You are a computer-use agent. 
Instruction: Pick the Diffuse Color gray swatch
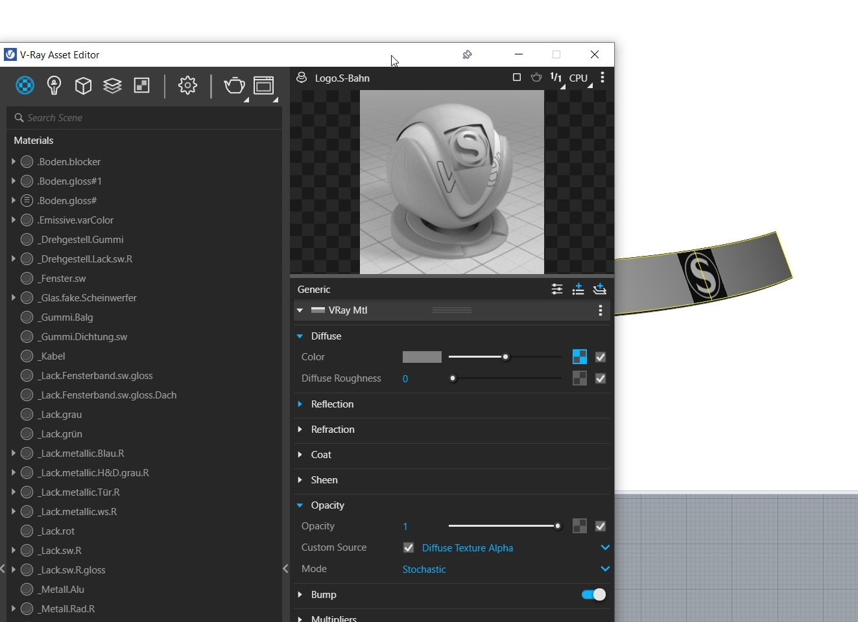tap(422, 357)
